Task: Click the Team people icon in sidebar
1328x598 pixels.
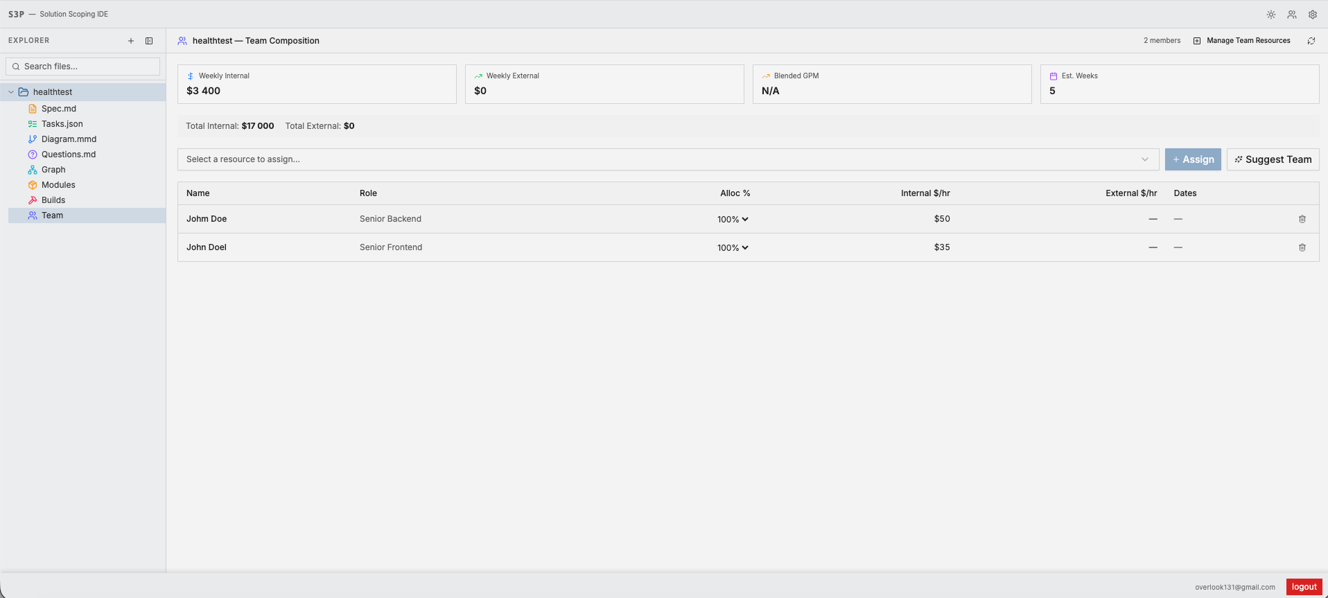Action: 33,216
